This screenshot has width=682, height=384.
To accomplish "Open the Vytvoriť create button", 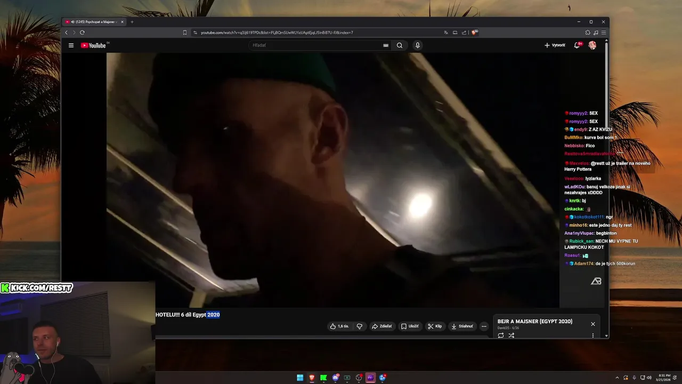I will (x=555, y=45).
